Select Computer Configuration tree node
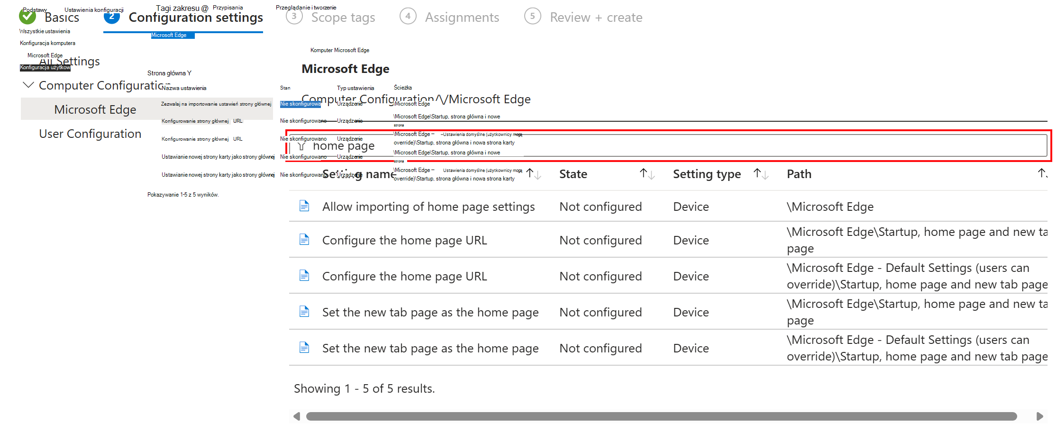 pos(105,85)
